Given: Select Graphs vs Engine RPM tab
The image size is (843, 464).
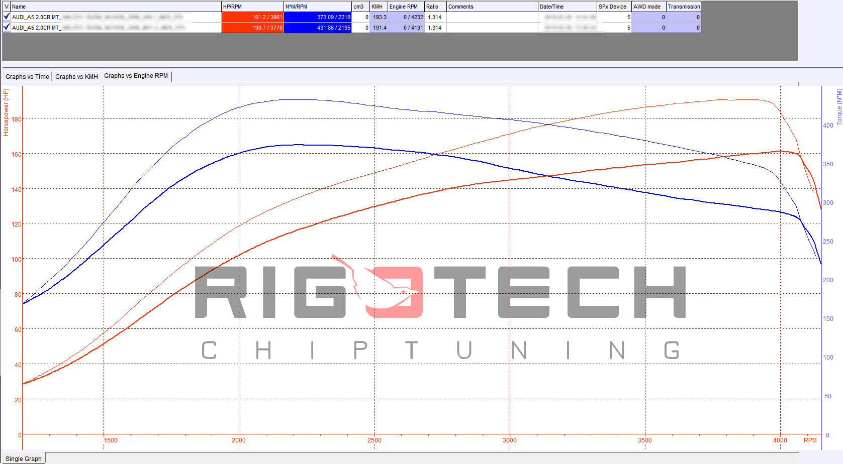Looking at the screenshot, I should (136, 76).
